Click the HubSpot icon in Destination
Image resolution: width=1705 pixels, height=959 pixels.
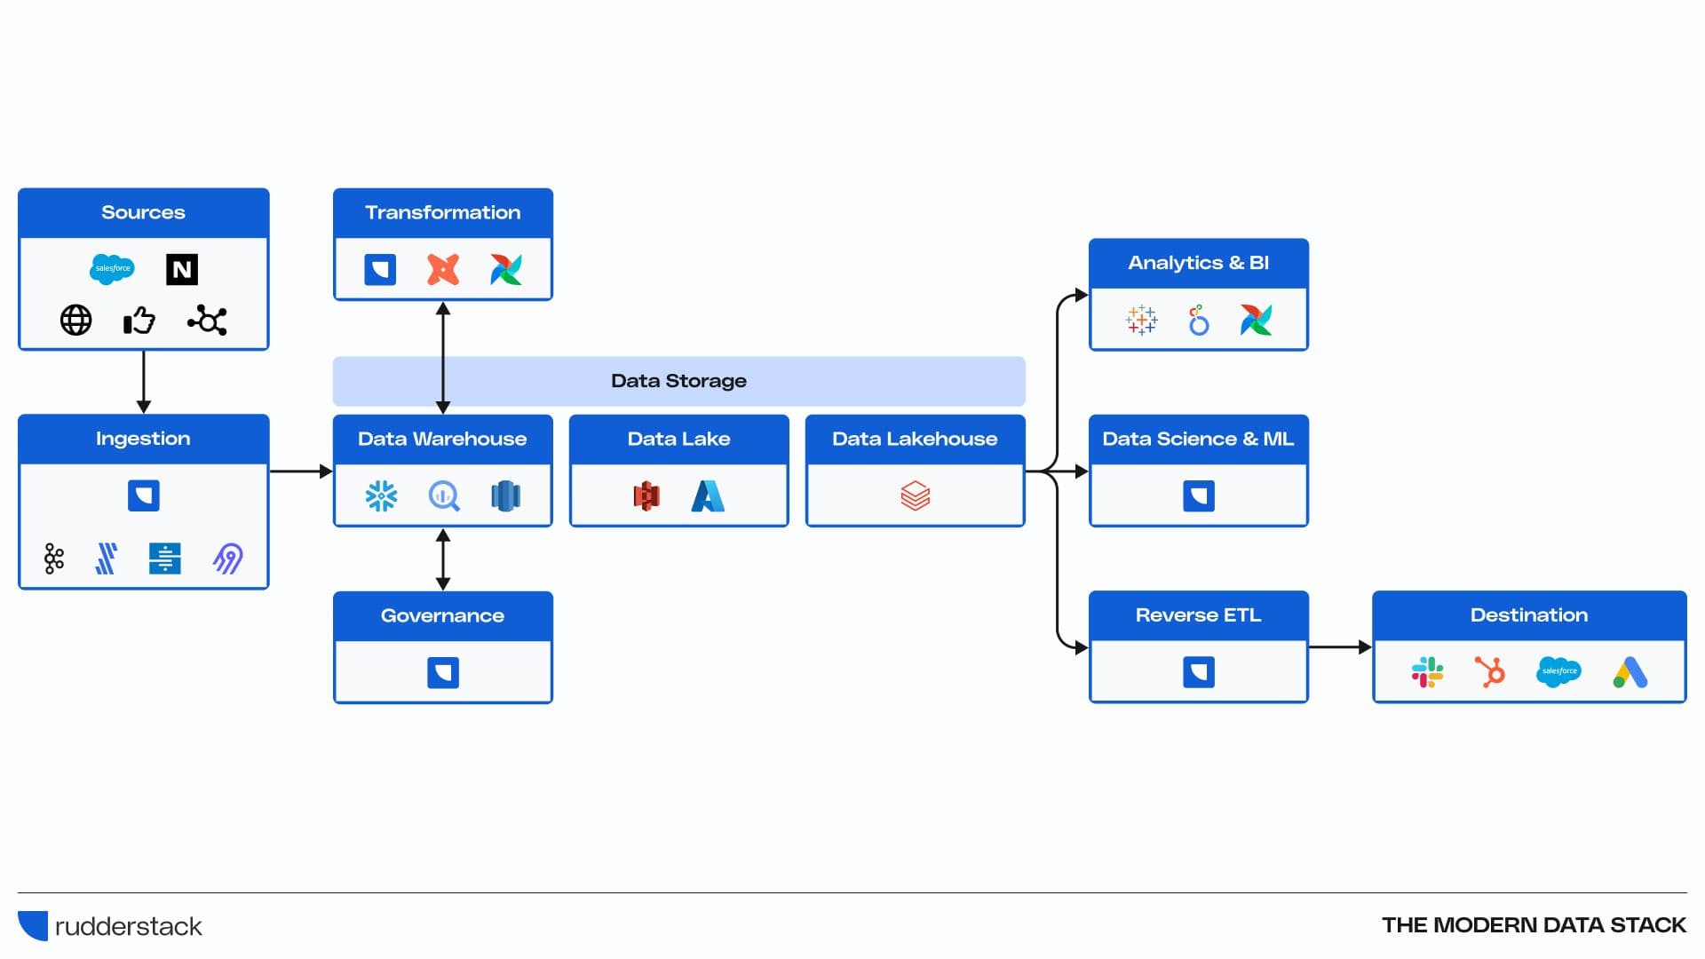click(1490, 672)
